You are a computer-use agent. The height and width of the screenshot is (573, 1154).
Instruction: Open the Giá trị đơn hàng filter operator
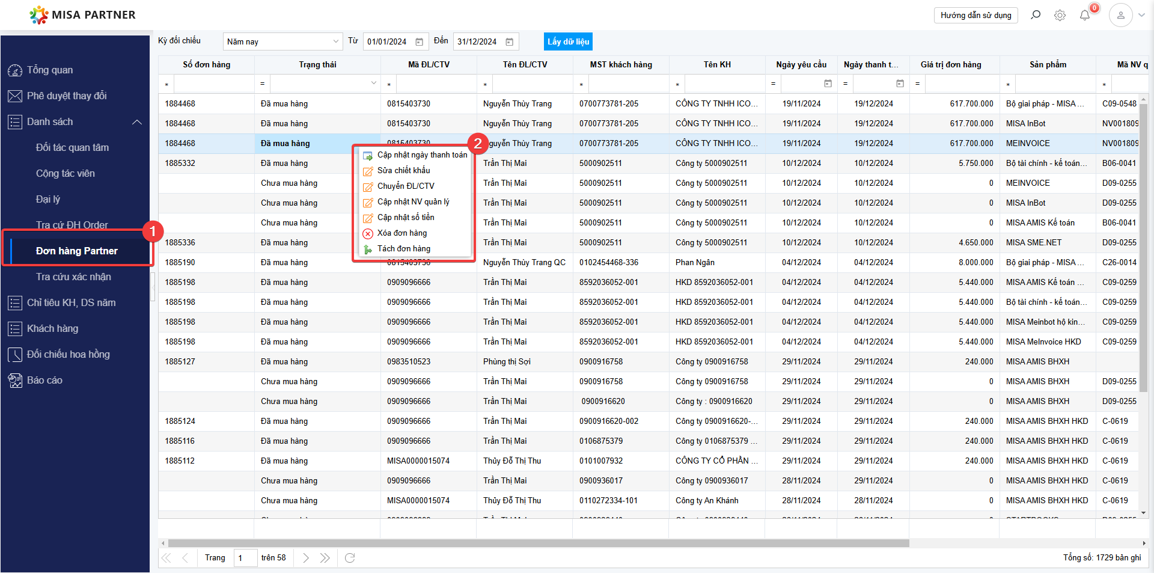918,84
